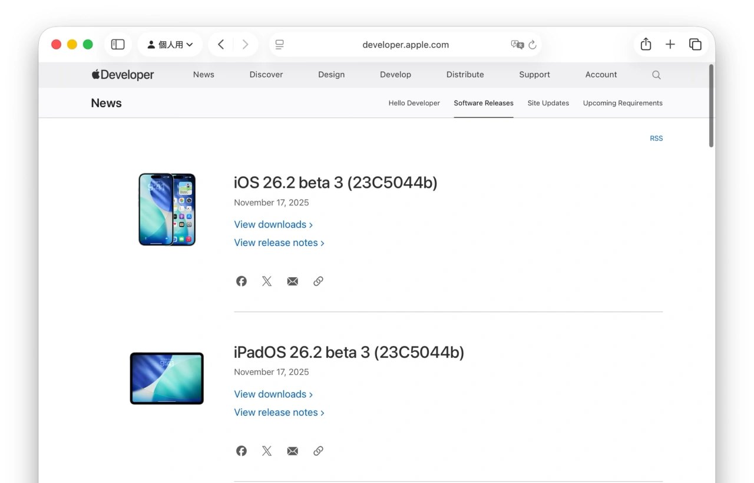754x483 pixels.
Task: Open the Software Releases tab
Action: [483, 103]
